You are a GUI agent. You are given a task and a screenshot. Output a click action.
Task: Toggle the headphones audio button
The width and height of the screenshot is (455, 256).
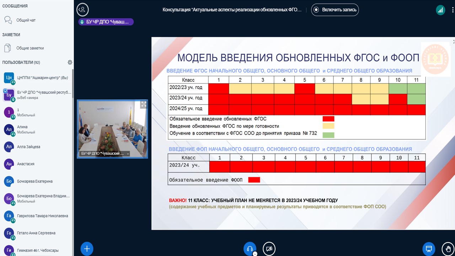pyautogui.click(x=250, y=249)
